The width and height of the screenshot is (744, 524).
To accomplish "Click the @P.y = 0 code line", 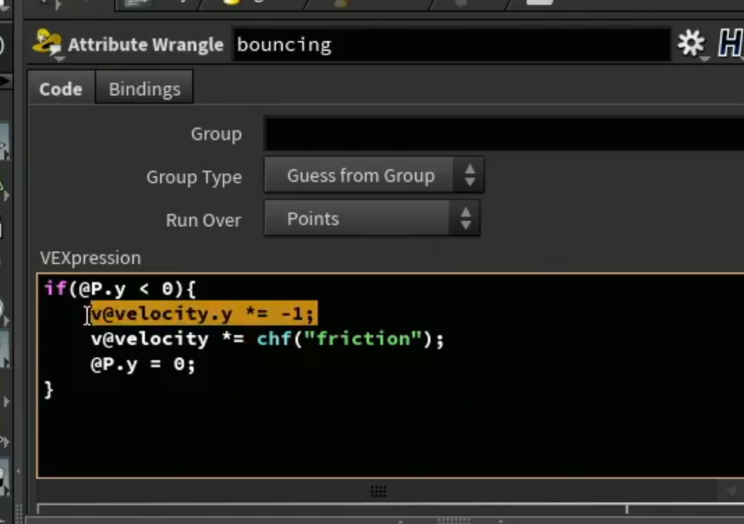I will tap(143, 364).
